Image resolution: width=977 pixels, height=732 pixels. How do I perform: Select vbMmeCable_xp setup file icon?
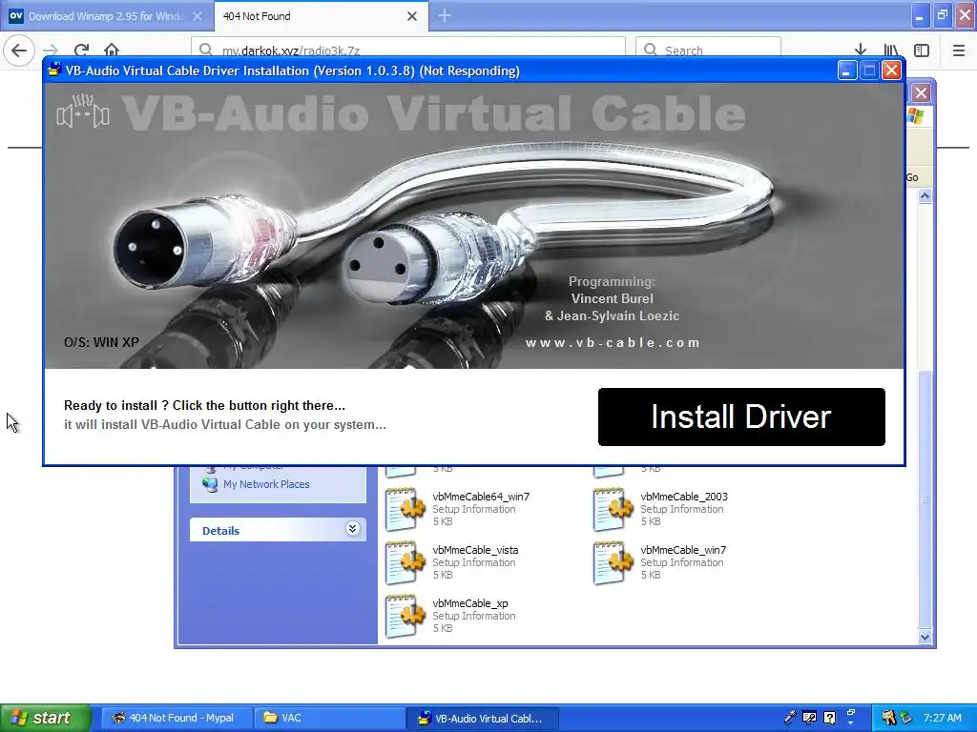(405, 617)
